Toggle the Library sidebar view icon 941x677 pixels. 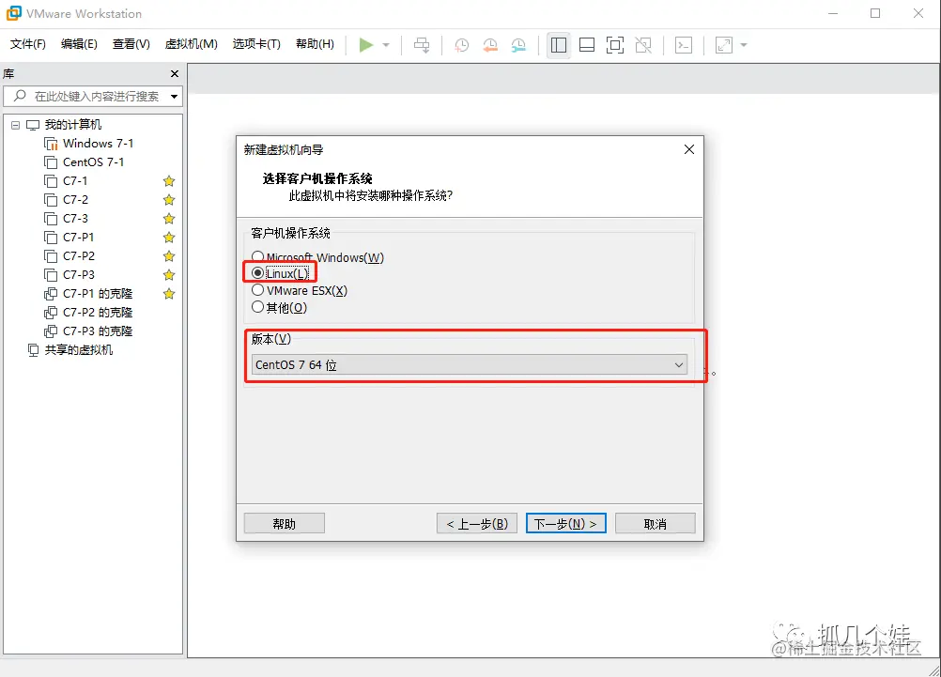coord(558,45)
